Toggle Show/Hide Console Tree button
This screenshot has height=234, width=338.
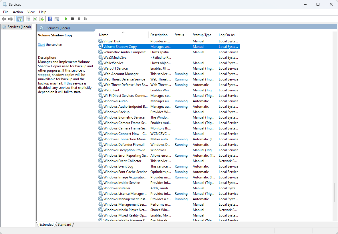[20, 19]
